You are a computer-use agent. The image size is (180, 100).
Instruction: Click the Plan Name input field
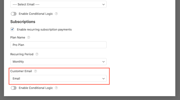point(58,45)
